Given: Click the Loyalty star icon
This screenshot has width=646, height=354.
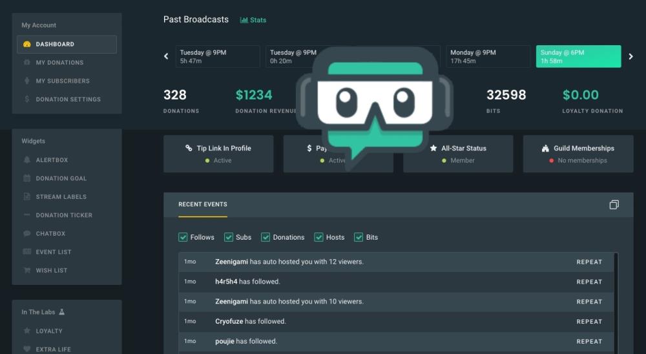Looking at the screenshot, I should tap(26, 331).
